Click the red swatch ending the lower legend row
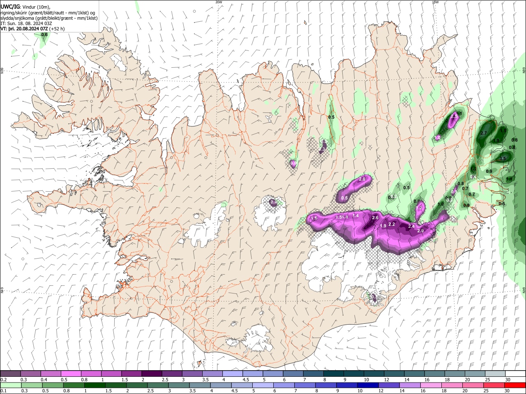The image size is (526, 394). [515, 385]
